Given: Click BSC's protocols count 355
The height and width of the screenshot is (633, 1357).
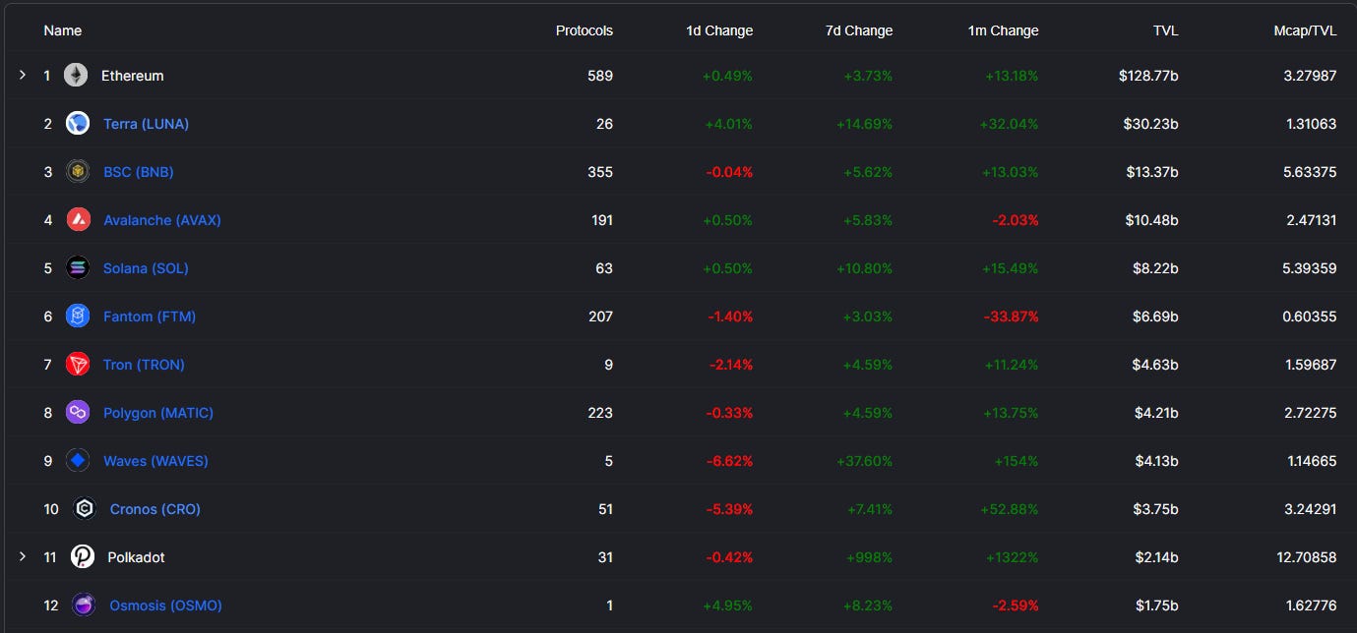Looking at the screenshot, I should point(600,172).
